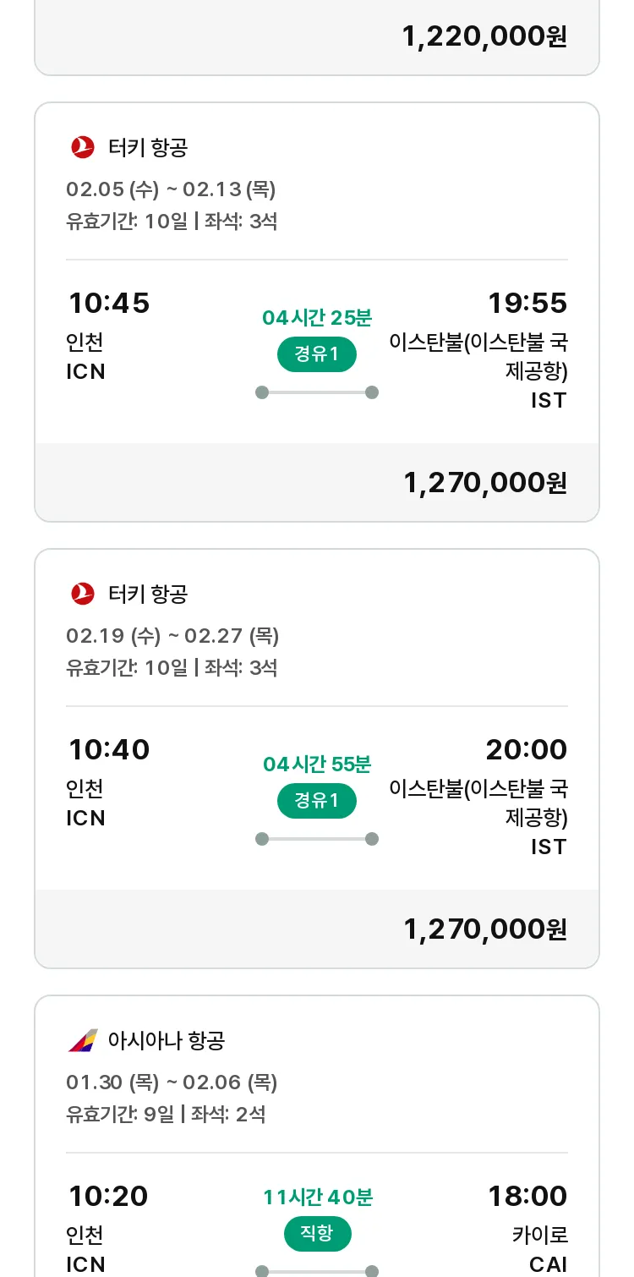This screenshot has height=1277, width=634.
Task: Click route line under 04시간 55분
Action: (x=317, y=839)
